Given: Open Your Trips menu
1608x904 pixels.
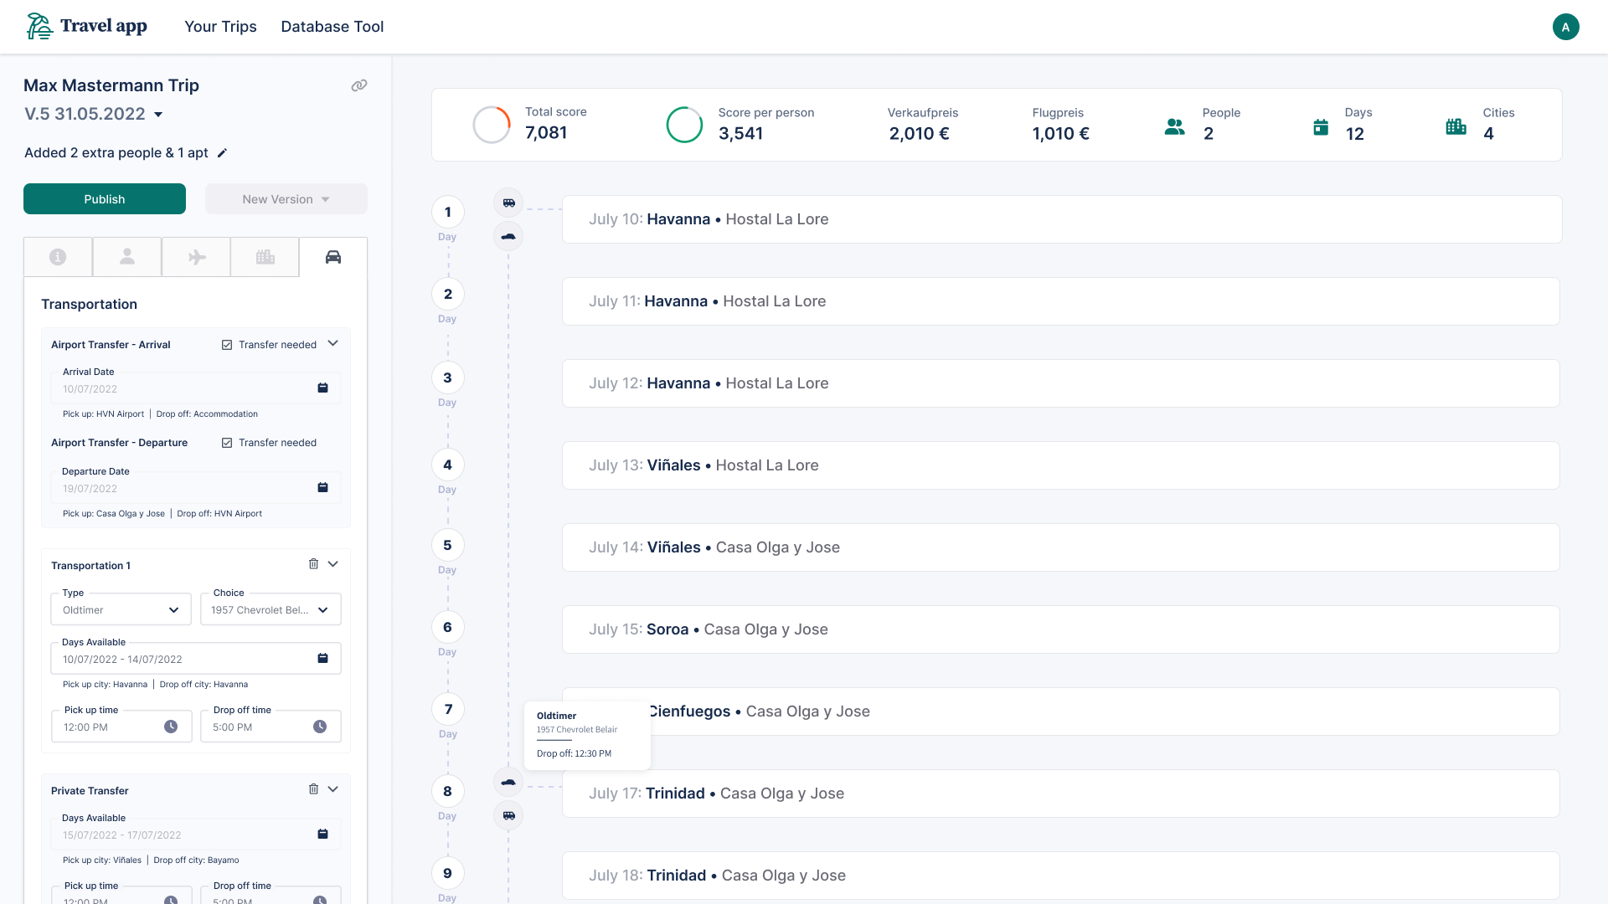Looking at the screenshot, I should pyautogui.click(x=220, y=27).
